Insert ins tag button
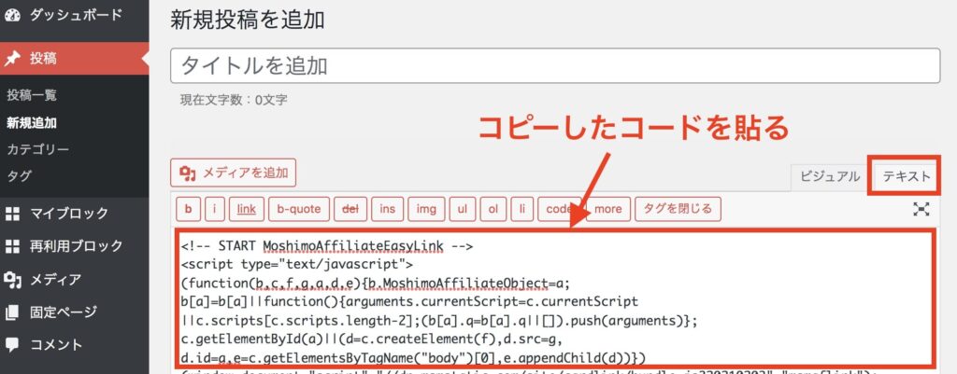957x374 pixels. [x=388, y=209]
